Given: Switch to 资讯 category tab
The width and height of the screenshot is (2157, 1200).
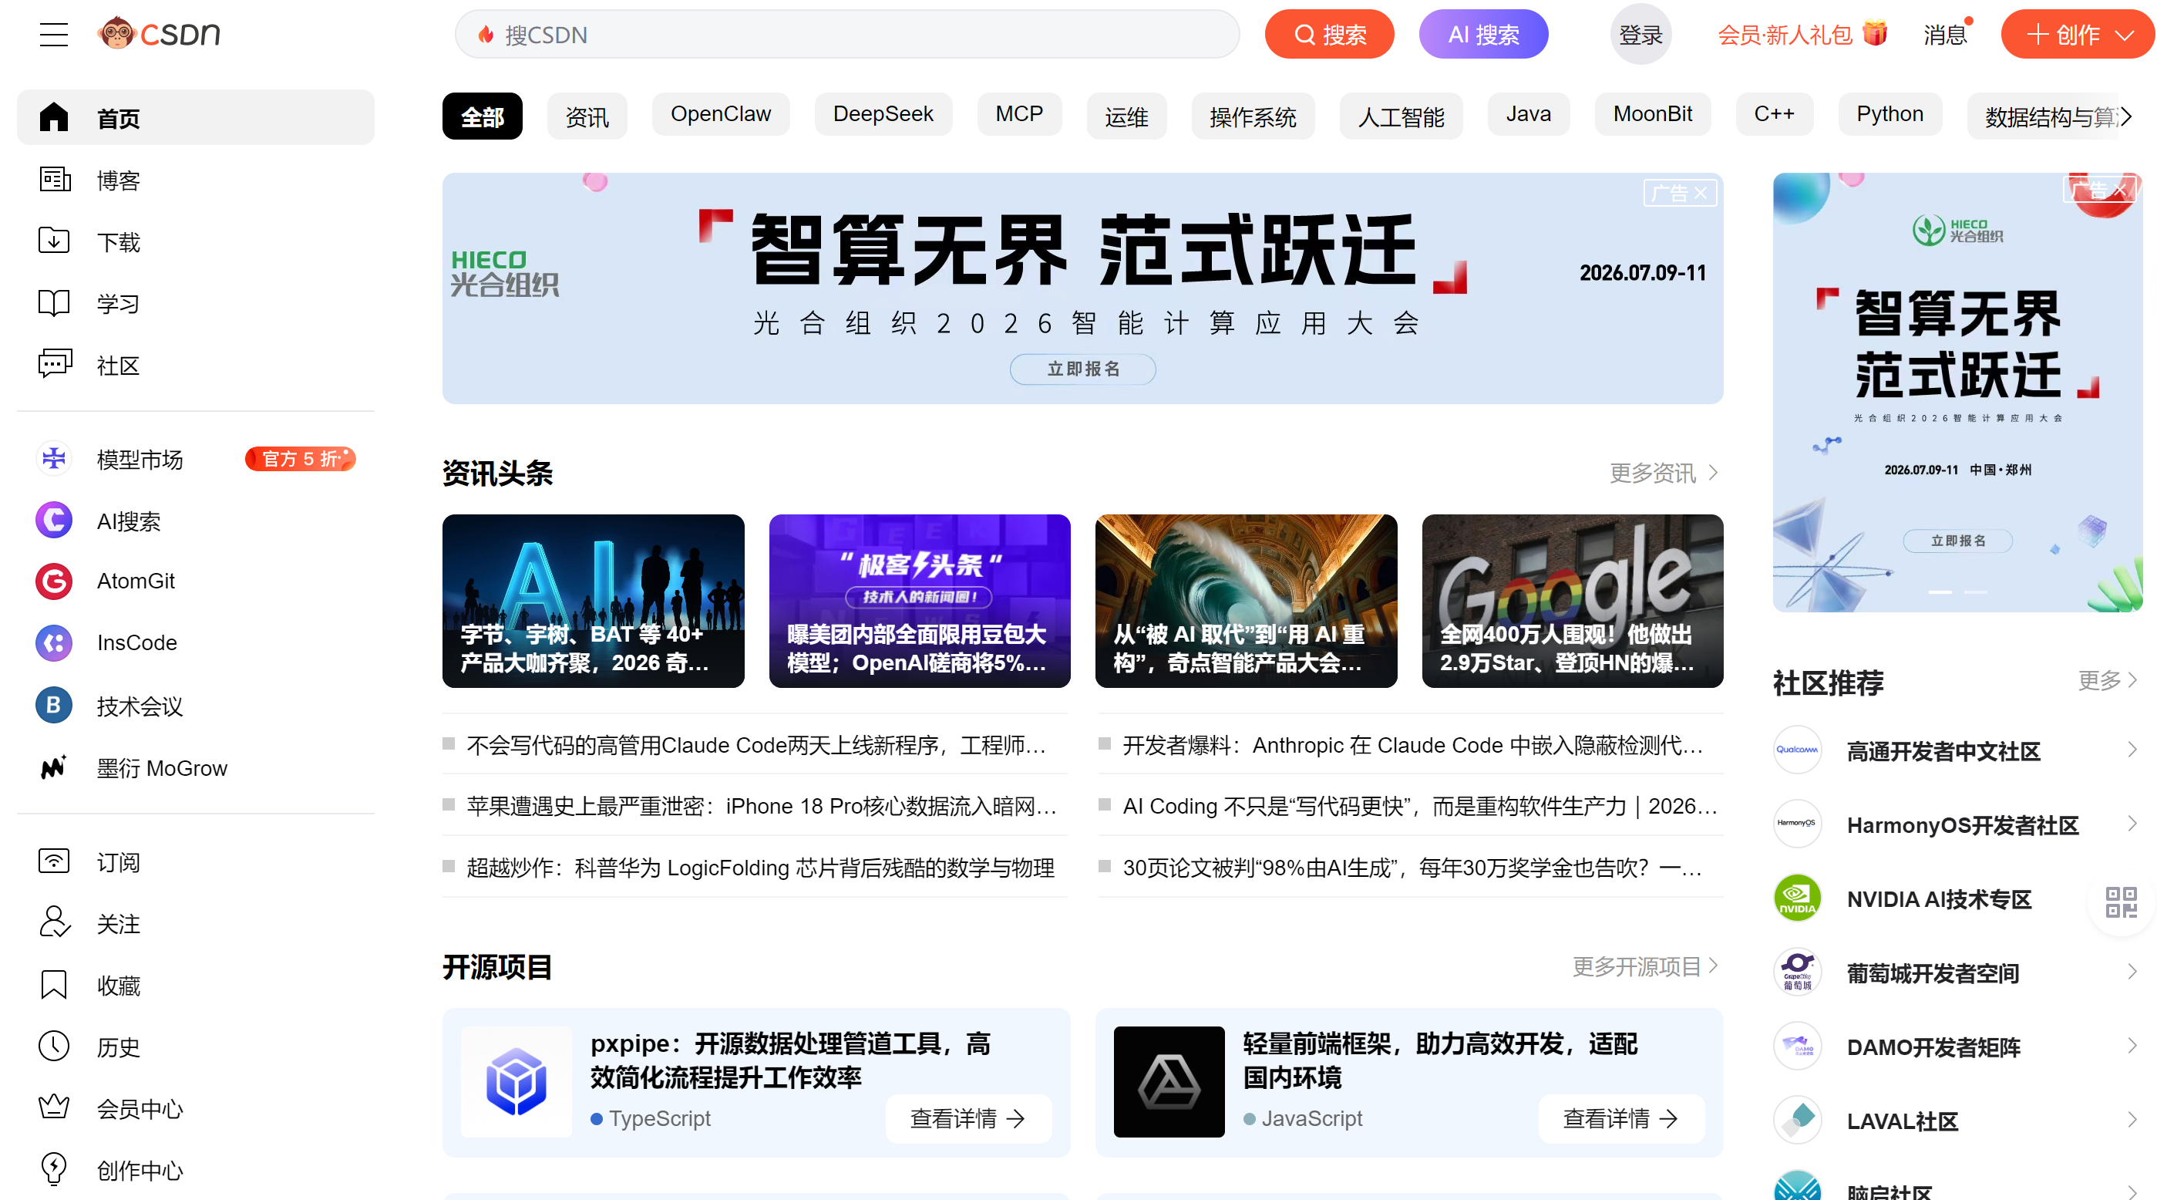Looking at the screenshot, I should pyautogui.click(x=587, y=116).
